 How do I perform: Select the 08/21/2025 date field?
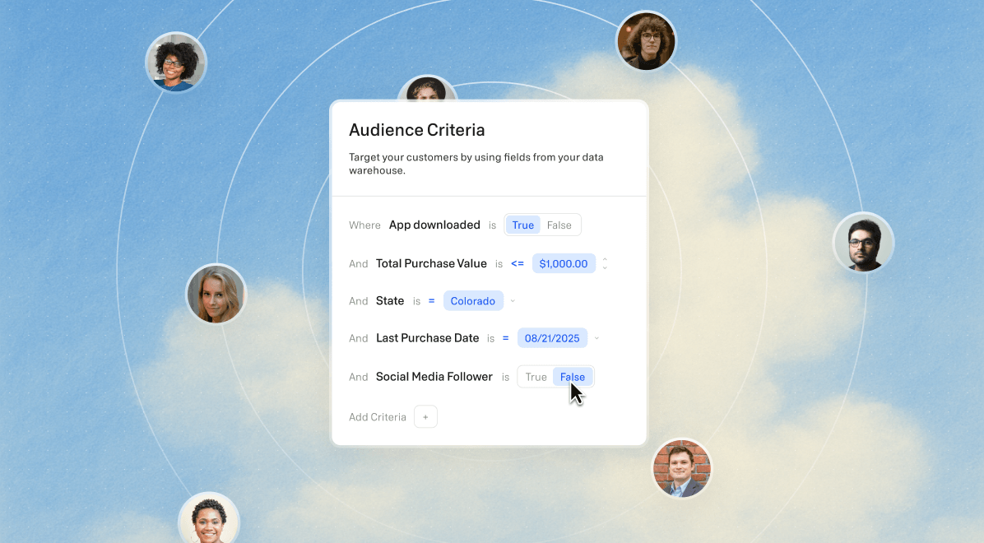coord(552,338)
